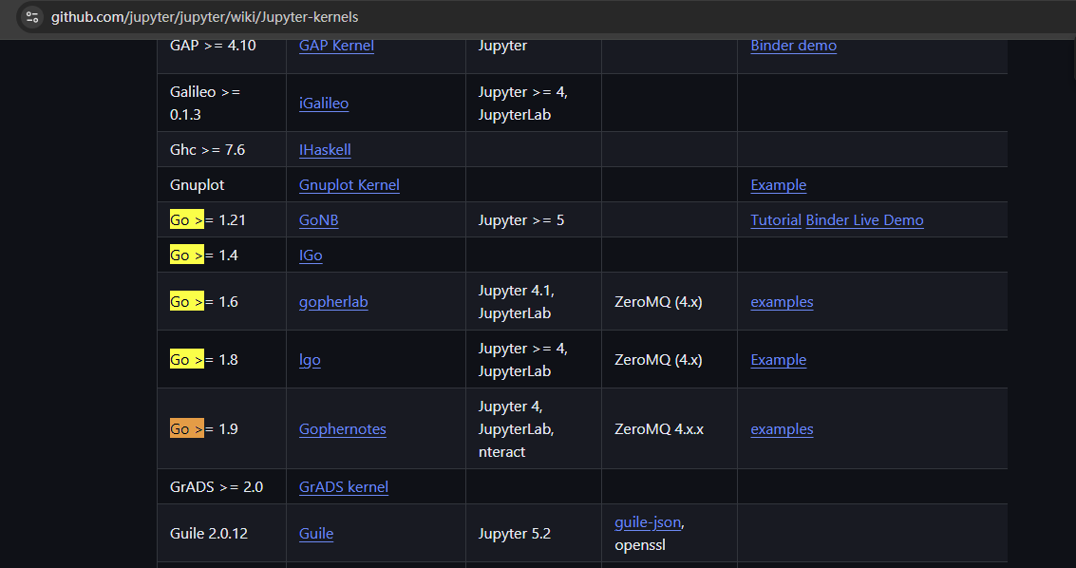This screenshot has height=568, width=1076.
Task: Open the GoNB Tutorial link
Action: click(775, 220)
